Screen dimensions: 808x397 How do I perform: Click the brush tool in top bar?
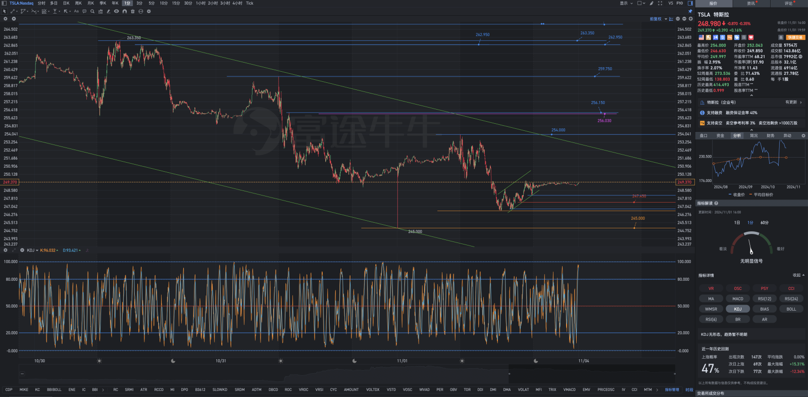click(651, 3)
